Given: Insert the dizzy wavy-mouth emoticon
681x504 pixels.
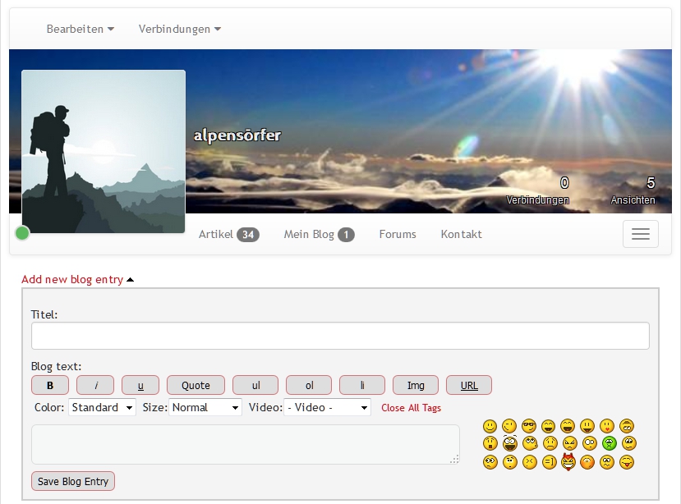Looking at the screenshot, I should click(x=607, y=462).
